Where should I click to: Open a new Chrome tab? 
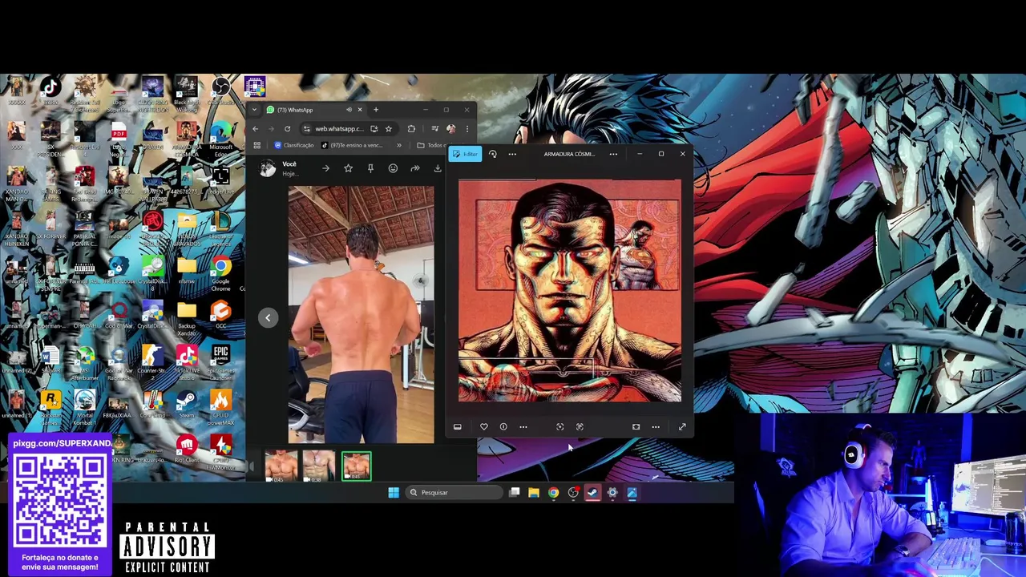(x=375, y=110)
